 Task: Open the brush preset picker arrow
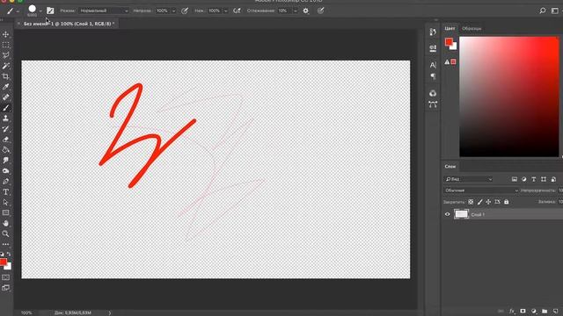(x=40, y=11)
